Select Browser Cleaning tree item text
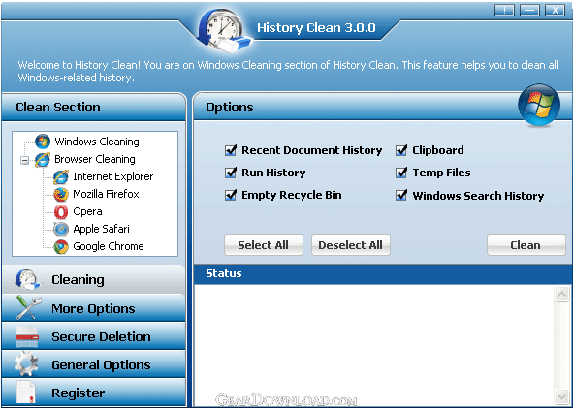574x409 pixels. 95,159
